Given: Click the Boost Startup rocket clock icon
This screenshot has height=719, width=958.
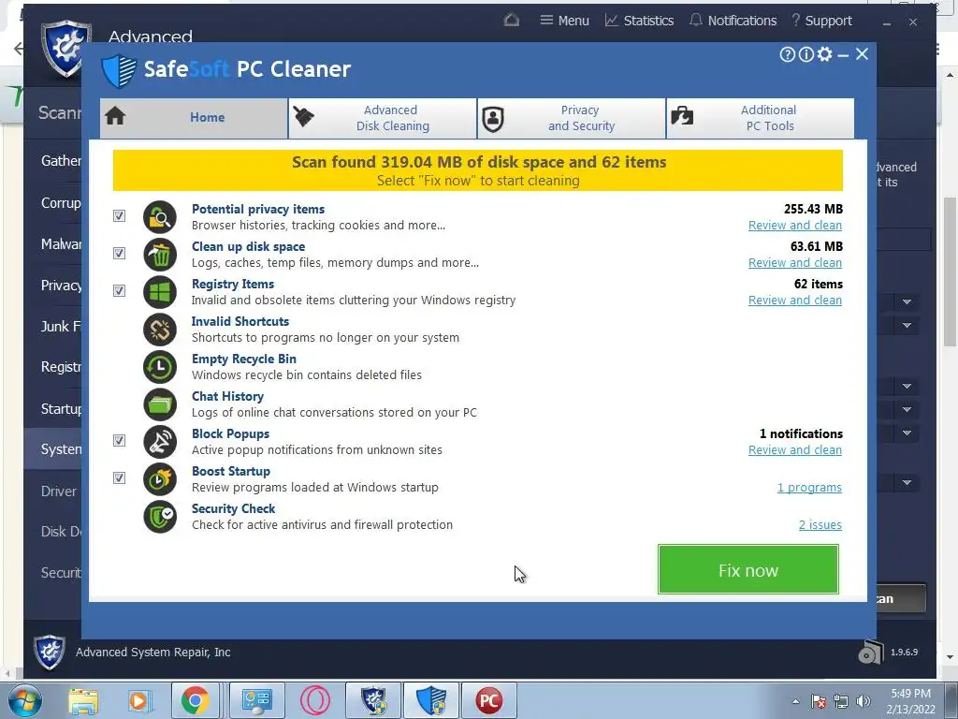Looking at the screenshot, I should pos(159,479).
